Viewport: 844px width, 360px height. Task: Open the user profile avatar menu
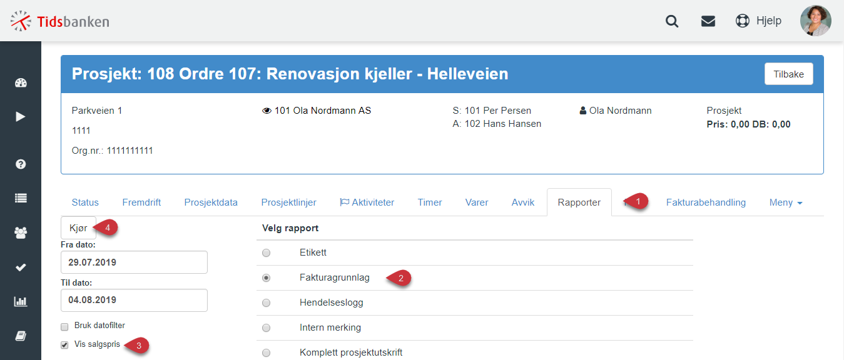[816, 21]
